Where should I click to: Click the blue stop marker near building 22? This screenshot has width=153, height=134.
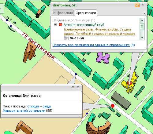click(x=87, y=114)
